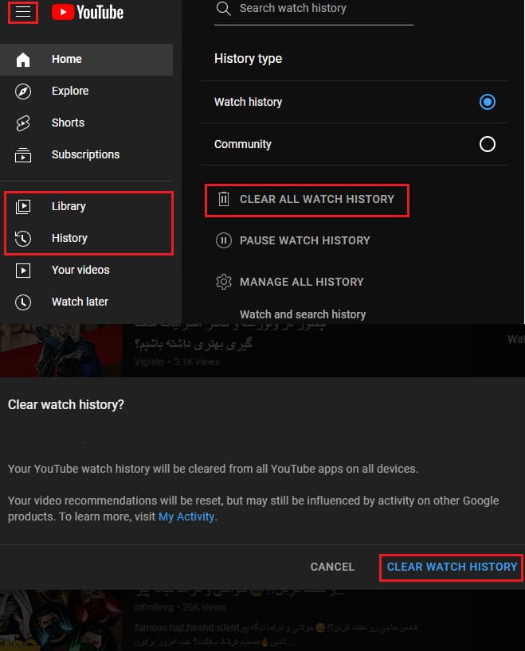The height and width of the screenshot is (651, 525).
Task: Click the History clock-arrow icon
Action: point(23,238)
